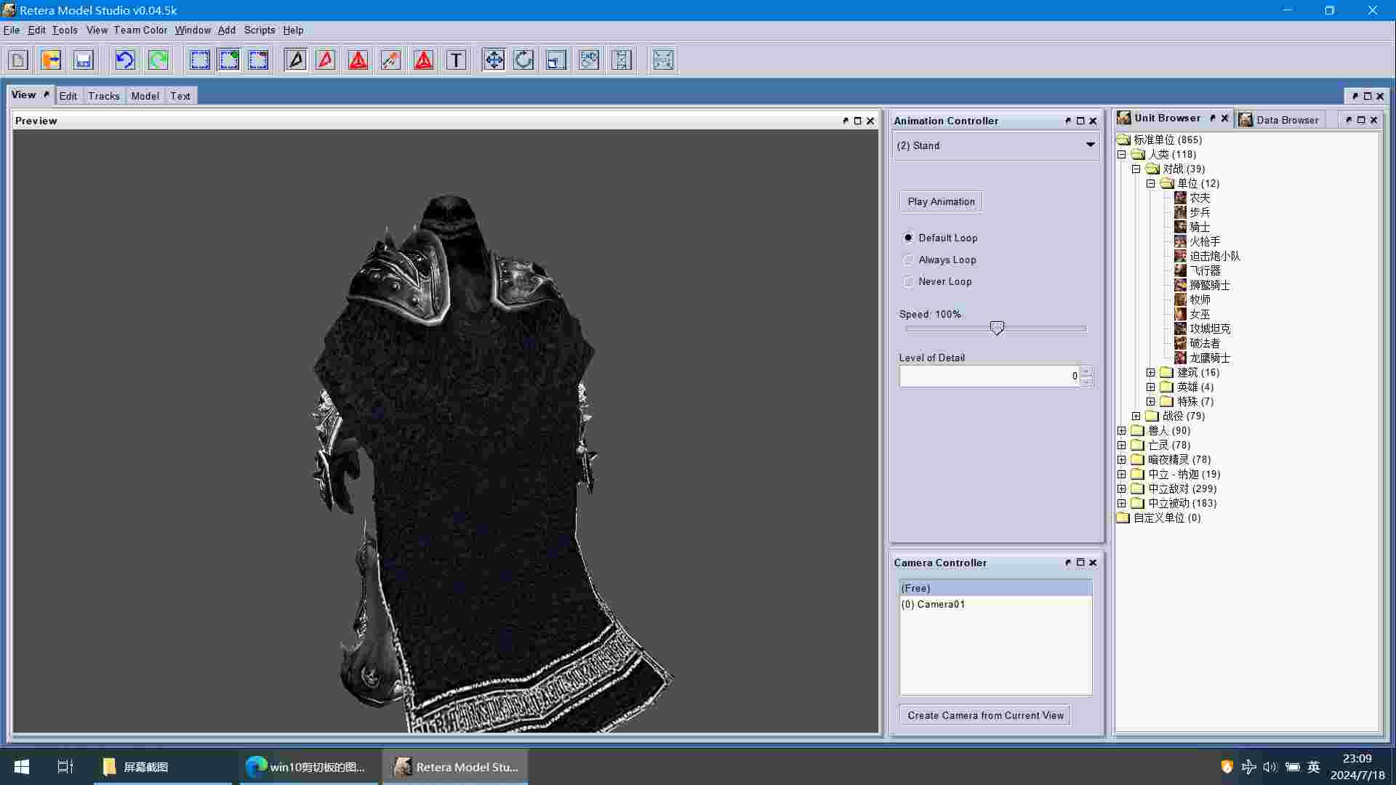This screenshot has height=785, width=1396.
Task: Select the (Free) camera entry
Action: click(x=995, y=588)
